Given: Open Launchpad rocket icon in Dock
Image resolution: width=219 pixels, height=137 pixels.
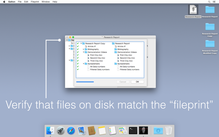Looking at the screenshot, I should 60,131.
